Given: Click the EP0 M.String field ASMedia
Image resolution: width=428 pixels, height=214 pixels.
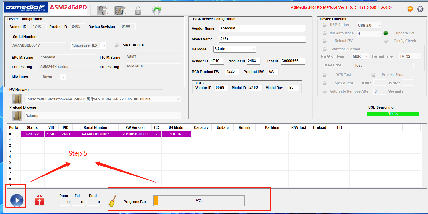Looking at the screenshot, I should (67, 57).
